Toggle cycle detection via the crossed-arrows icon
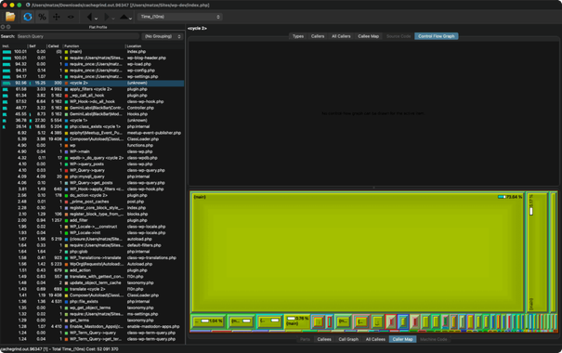 [x=57, y=17]
